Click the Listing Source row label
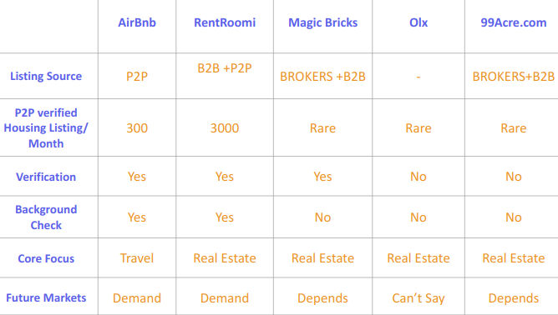The width and height of the screenshot is (558, 315). [x=46, y=76]
